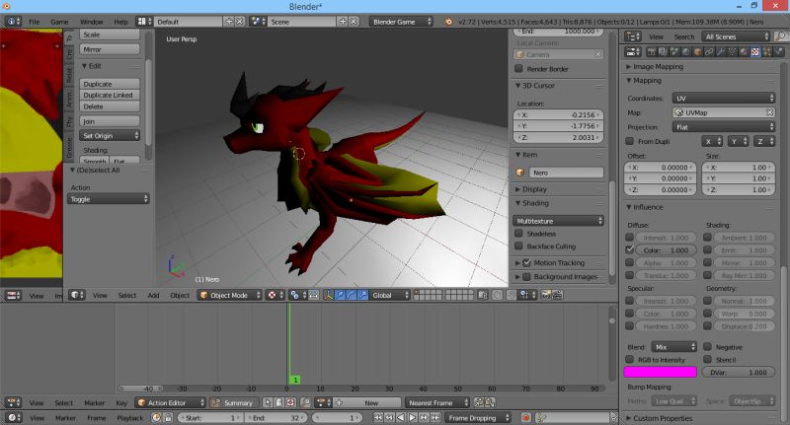Click the outliner search magnifier icon
790x425 pixels.
781,36
